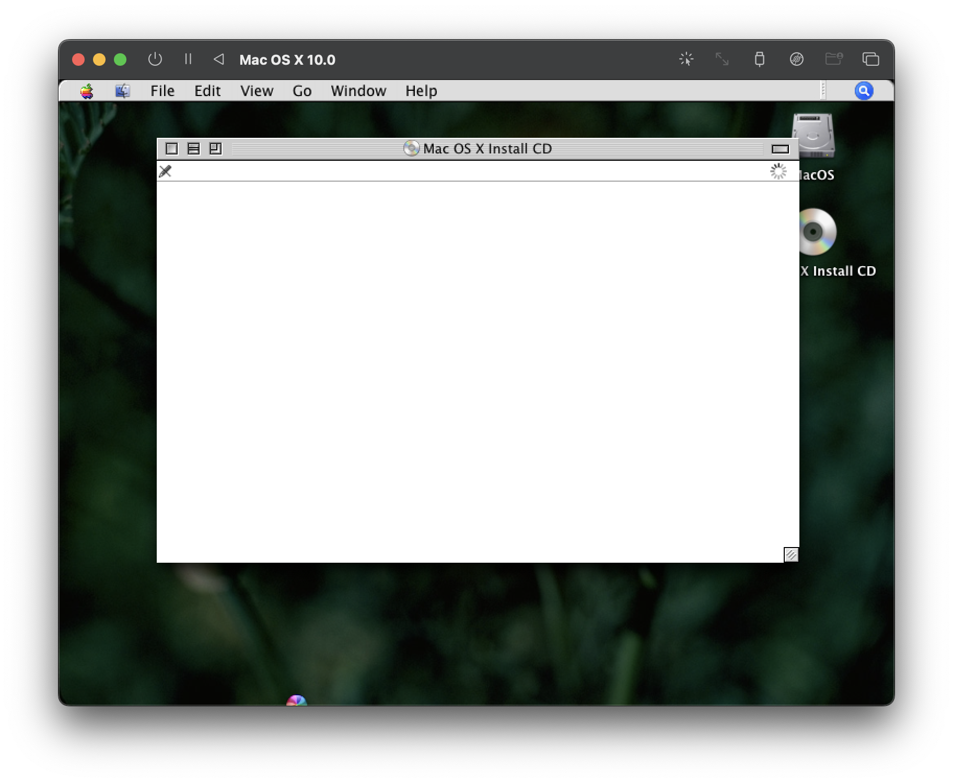Click the Finder application menu icon
953x783 pixels.
point(122,91)
